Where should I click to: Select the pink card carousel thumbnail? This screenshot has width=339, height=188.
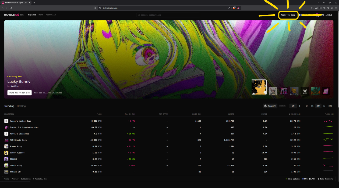tap(326, 91)
